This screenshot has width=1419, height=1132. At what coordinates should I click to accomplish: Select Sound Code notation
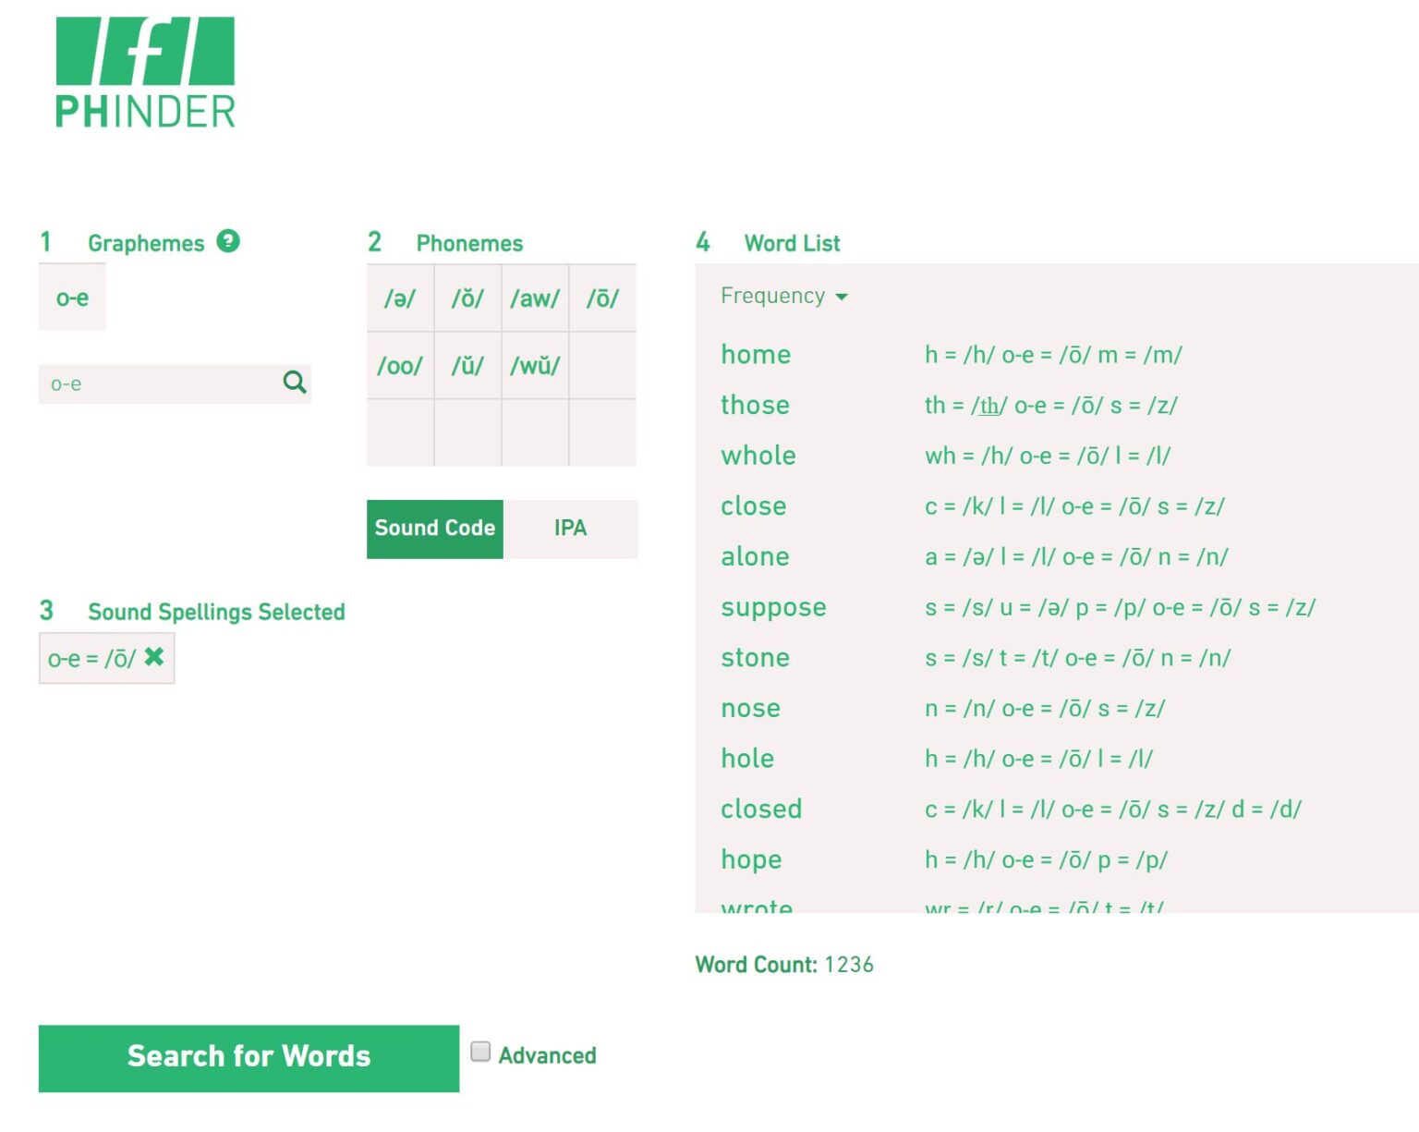434,528
